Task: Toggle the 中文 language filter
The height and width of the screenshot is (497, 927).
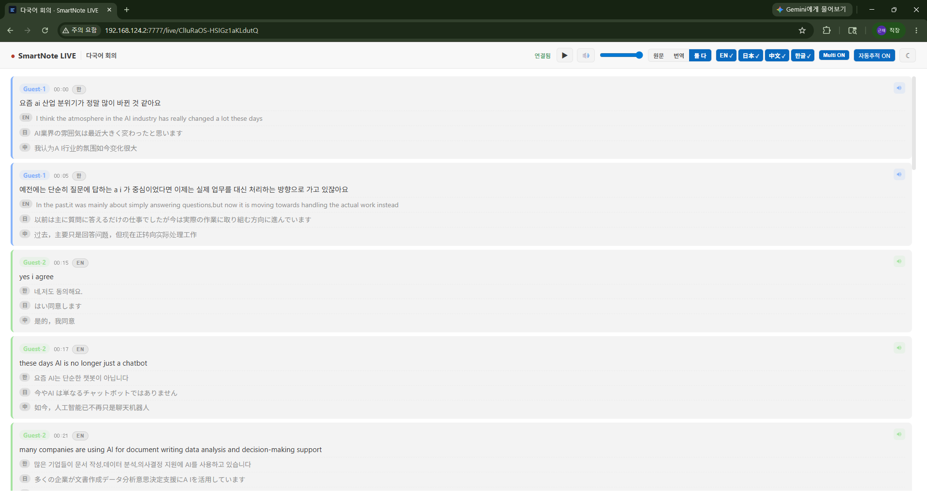Action: pos(777,56)
